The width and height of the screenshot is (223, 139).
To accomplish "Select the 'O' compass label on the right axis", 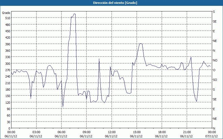I will (214, 70).
